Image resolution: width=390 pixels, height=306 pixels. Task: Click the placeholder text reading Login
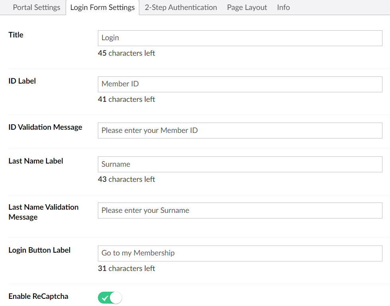(109, 38)
